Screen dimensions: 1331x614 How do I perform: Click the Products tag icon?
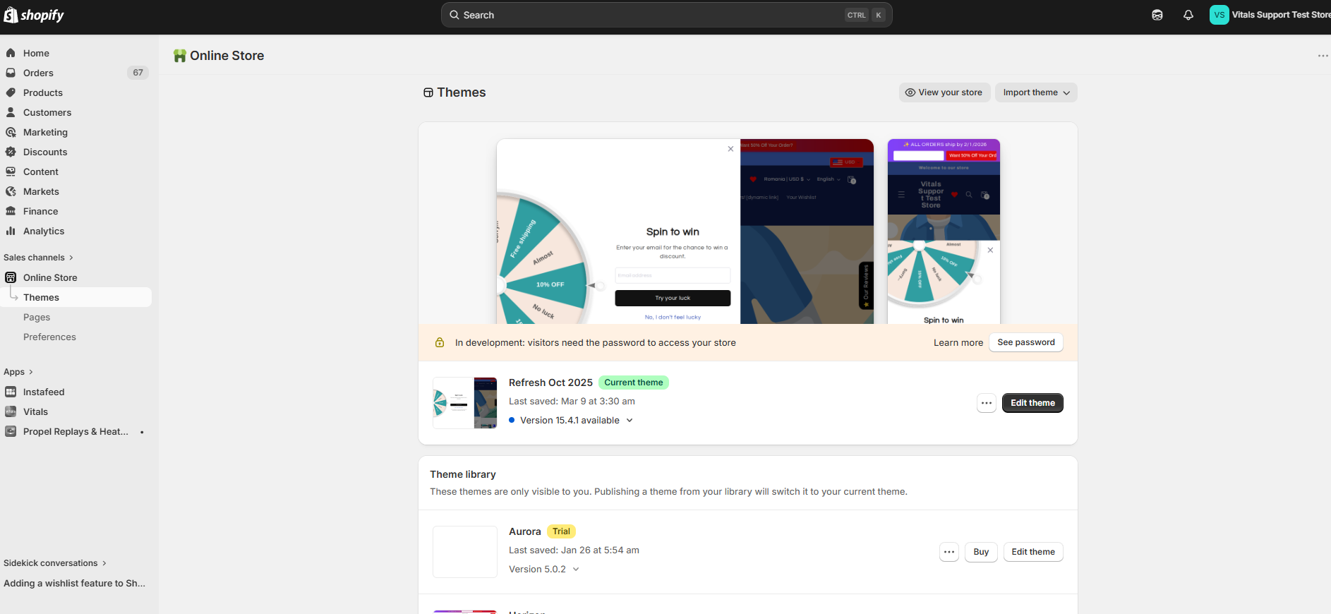[11, 92]
